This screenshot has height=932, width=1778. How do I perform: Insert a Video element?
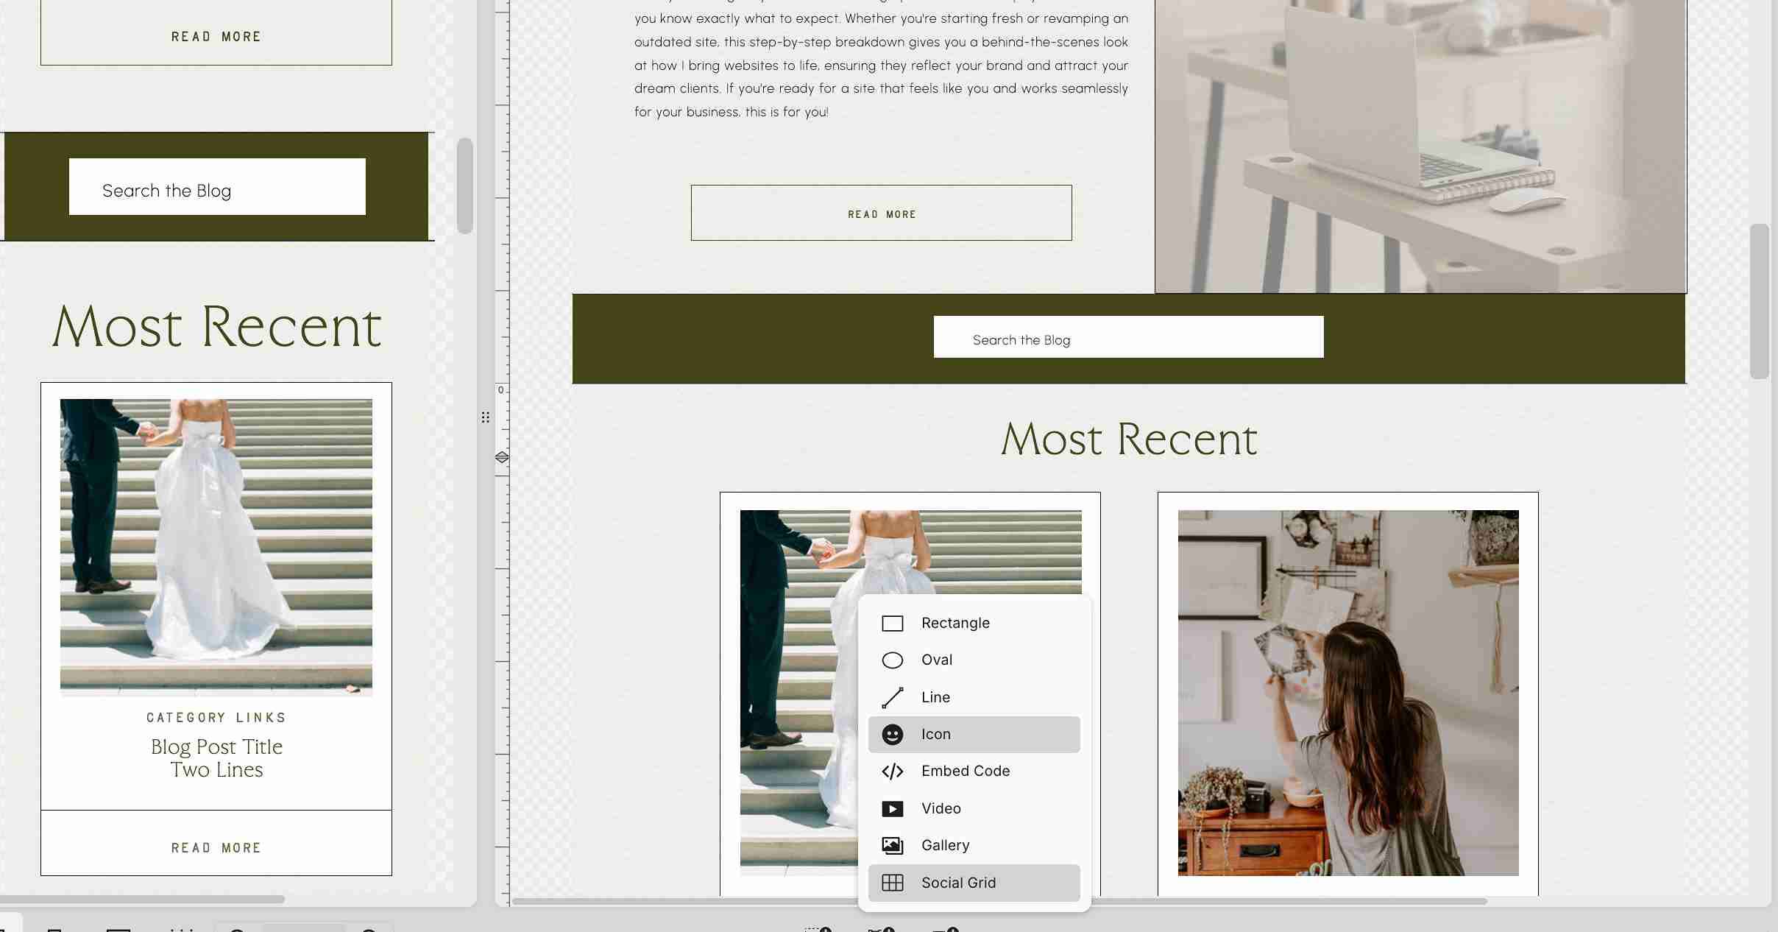pos(941,808)
